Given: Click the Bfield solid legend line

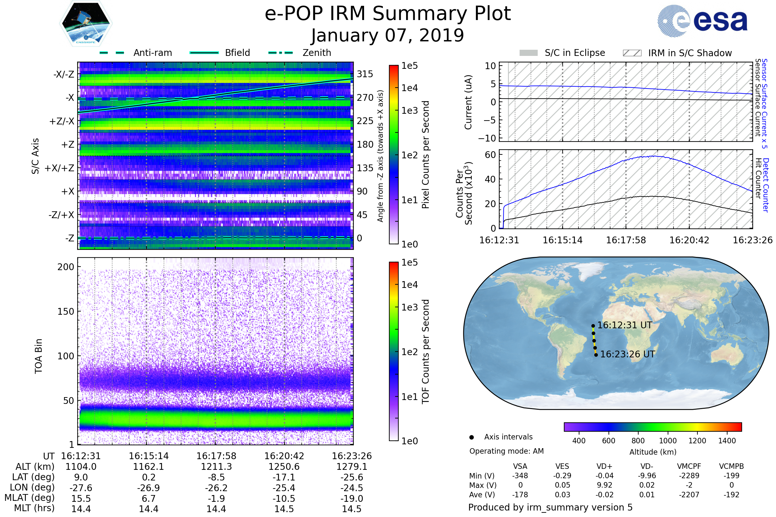Looking at the screenshot, I should point(204,53).
